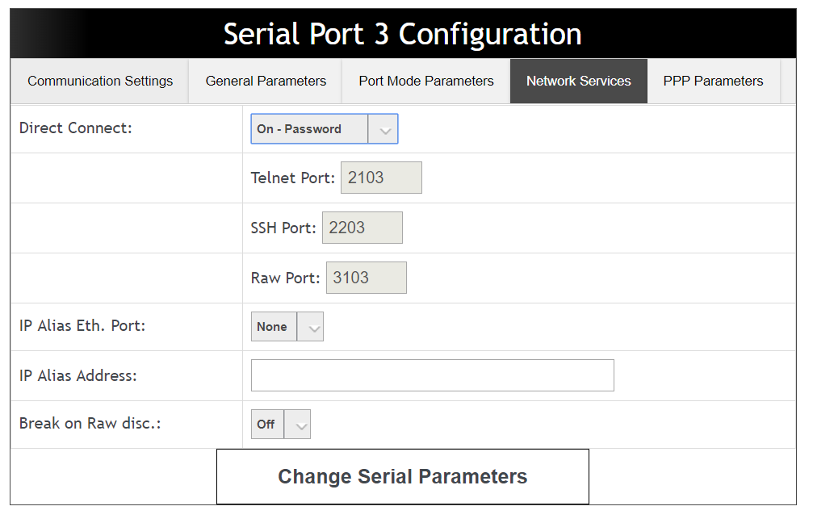Expand the Direct Connect dropdown arrow
The image size is (813, 523).
383,129
